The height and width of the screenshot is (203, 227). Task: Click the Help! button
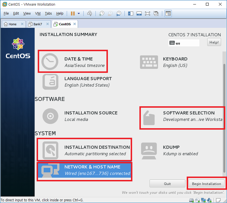coord(214,42)
